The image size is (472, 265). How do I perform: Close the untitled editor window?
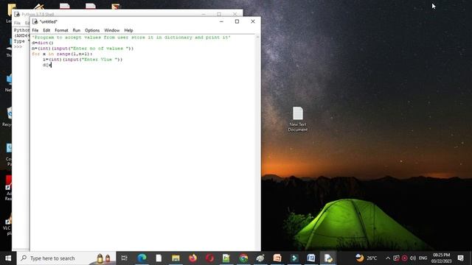point(253,21)
